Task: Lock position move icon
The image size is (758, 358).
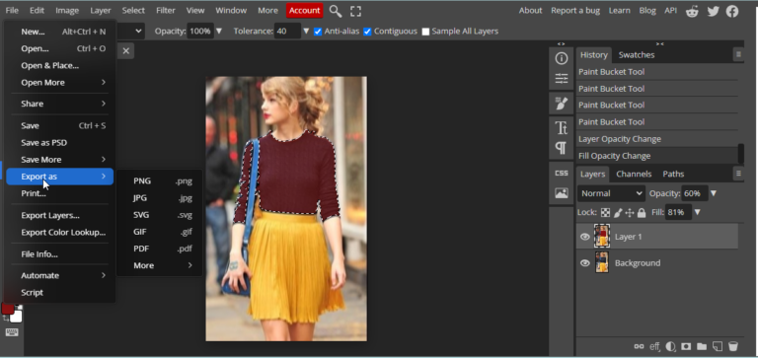Action: click(630, 213)
